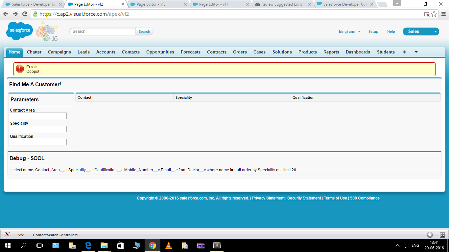Click the browser forward arrow
Image resolution: width=449 pixels, height=252 pixels.
15,14
